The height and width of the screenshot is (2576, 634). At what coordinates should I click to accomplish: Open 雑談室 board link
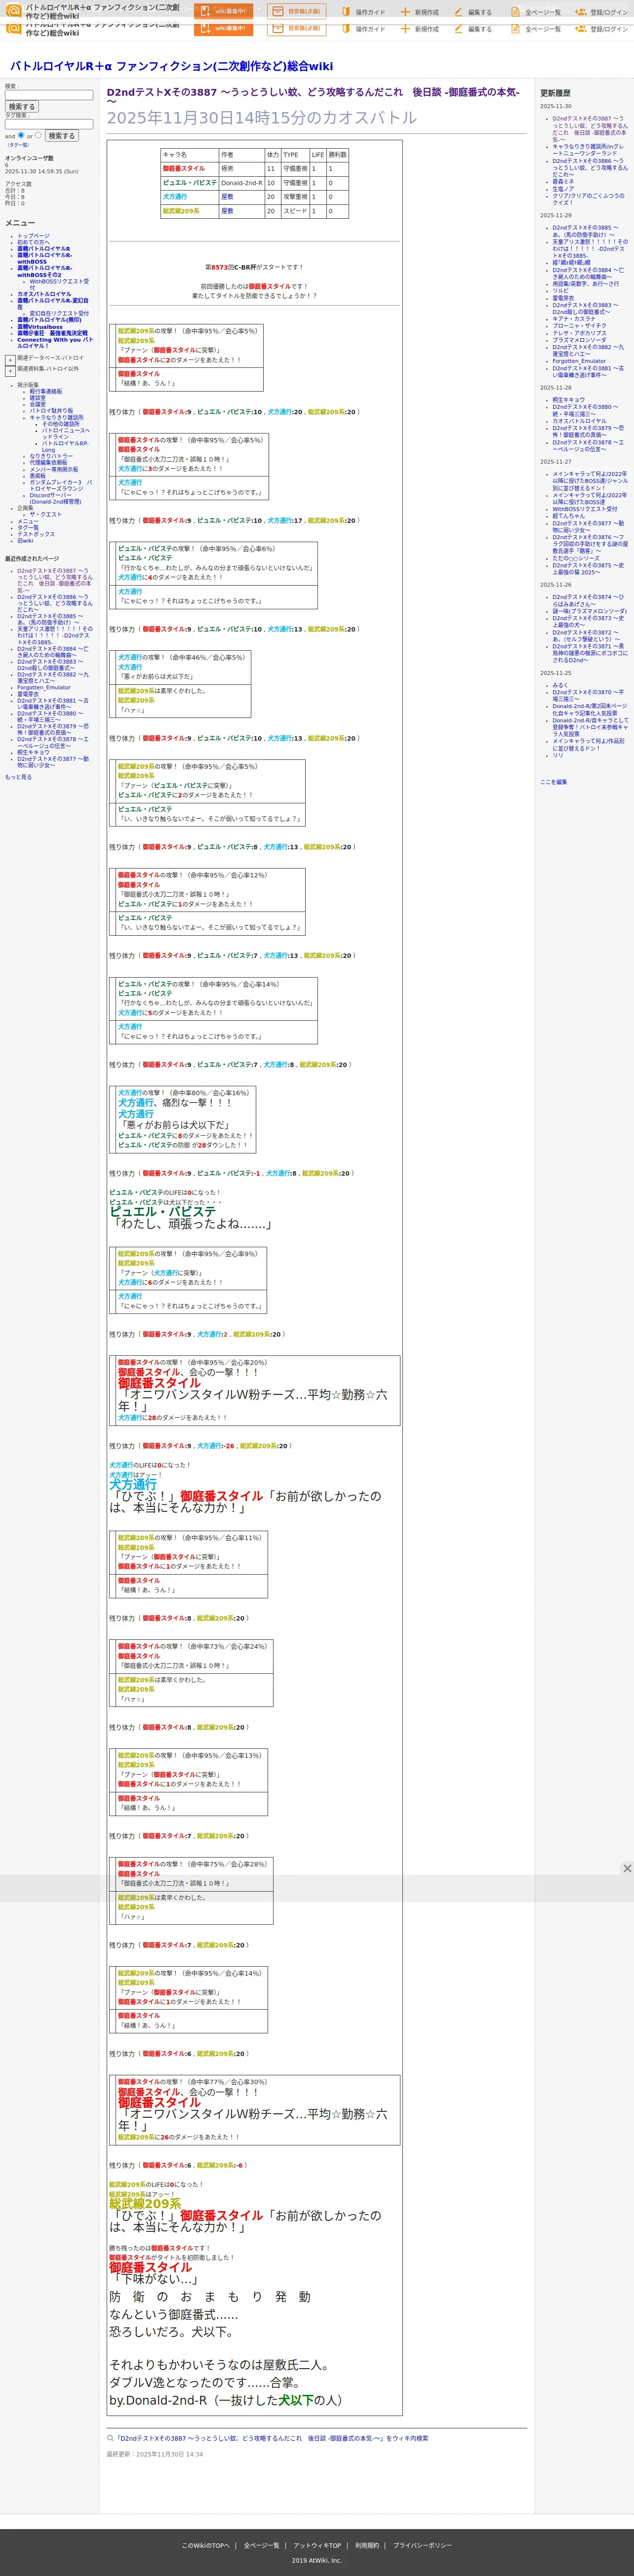(37, 398)
